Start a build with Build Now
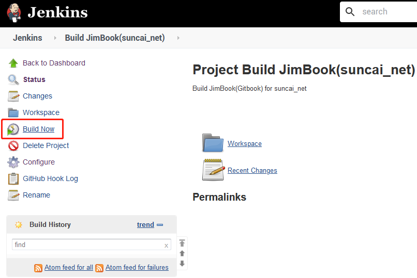 click(x=39, y=129)
